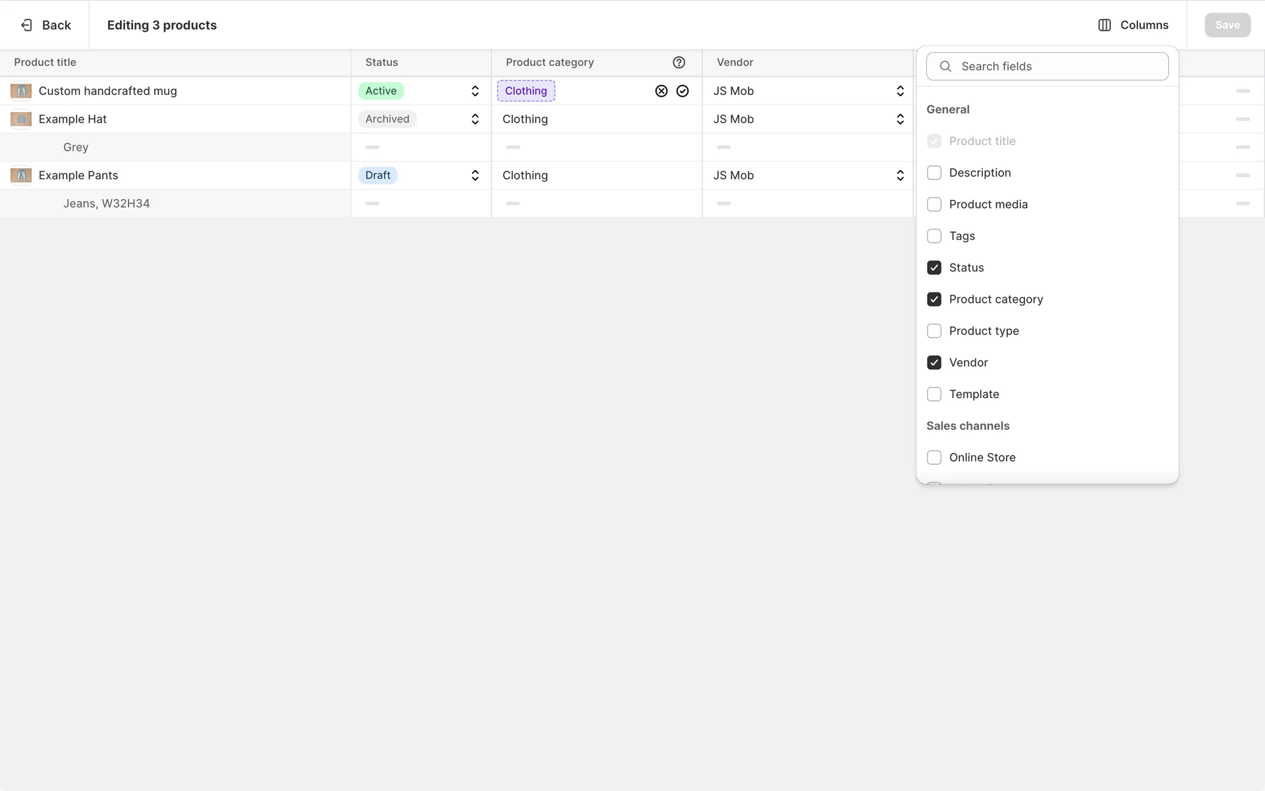Open Archived status dropdown for Example Hat
Viewport: 1265px width, 791px height.
474,119
